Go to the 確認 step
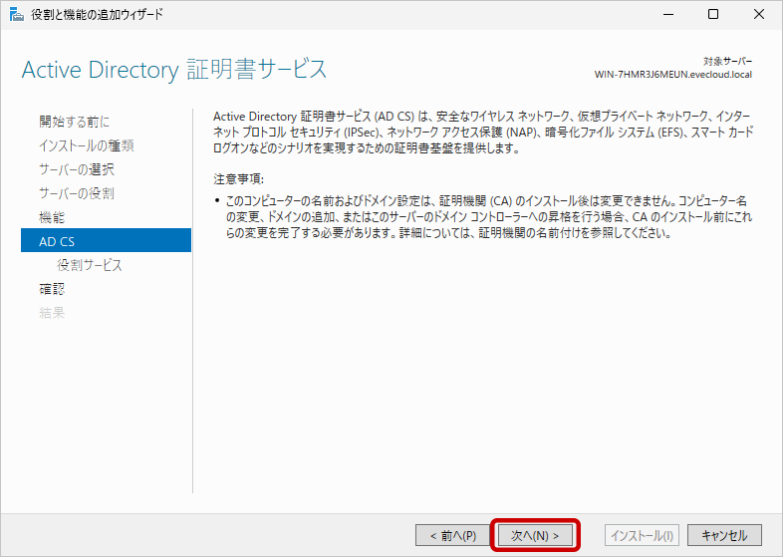This screenshot has height=557, width=783. (x=52, y=289)
